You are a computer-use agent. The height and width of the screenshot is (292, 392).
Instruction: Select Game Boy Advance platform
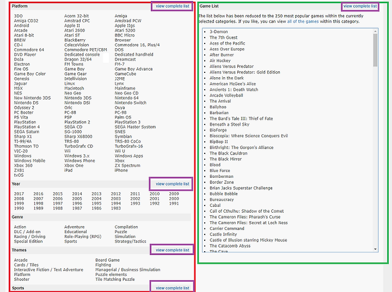coord(133,69)
